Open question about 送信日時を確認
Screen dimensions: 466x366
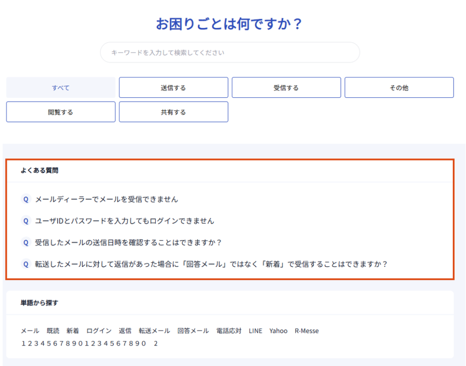click(128, 242)
